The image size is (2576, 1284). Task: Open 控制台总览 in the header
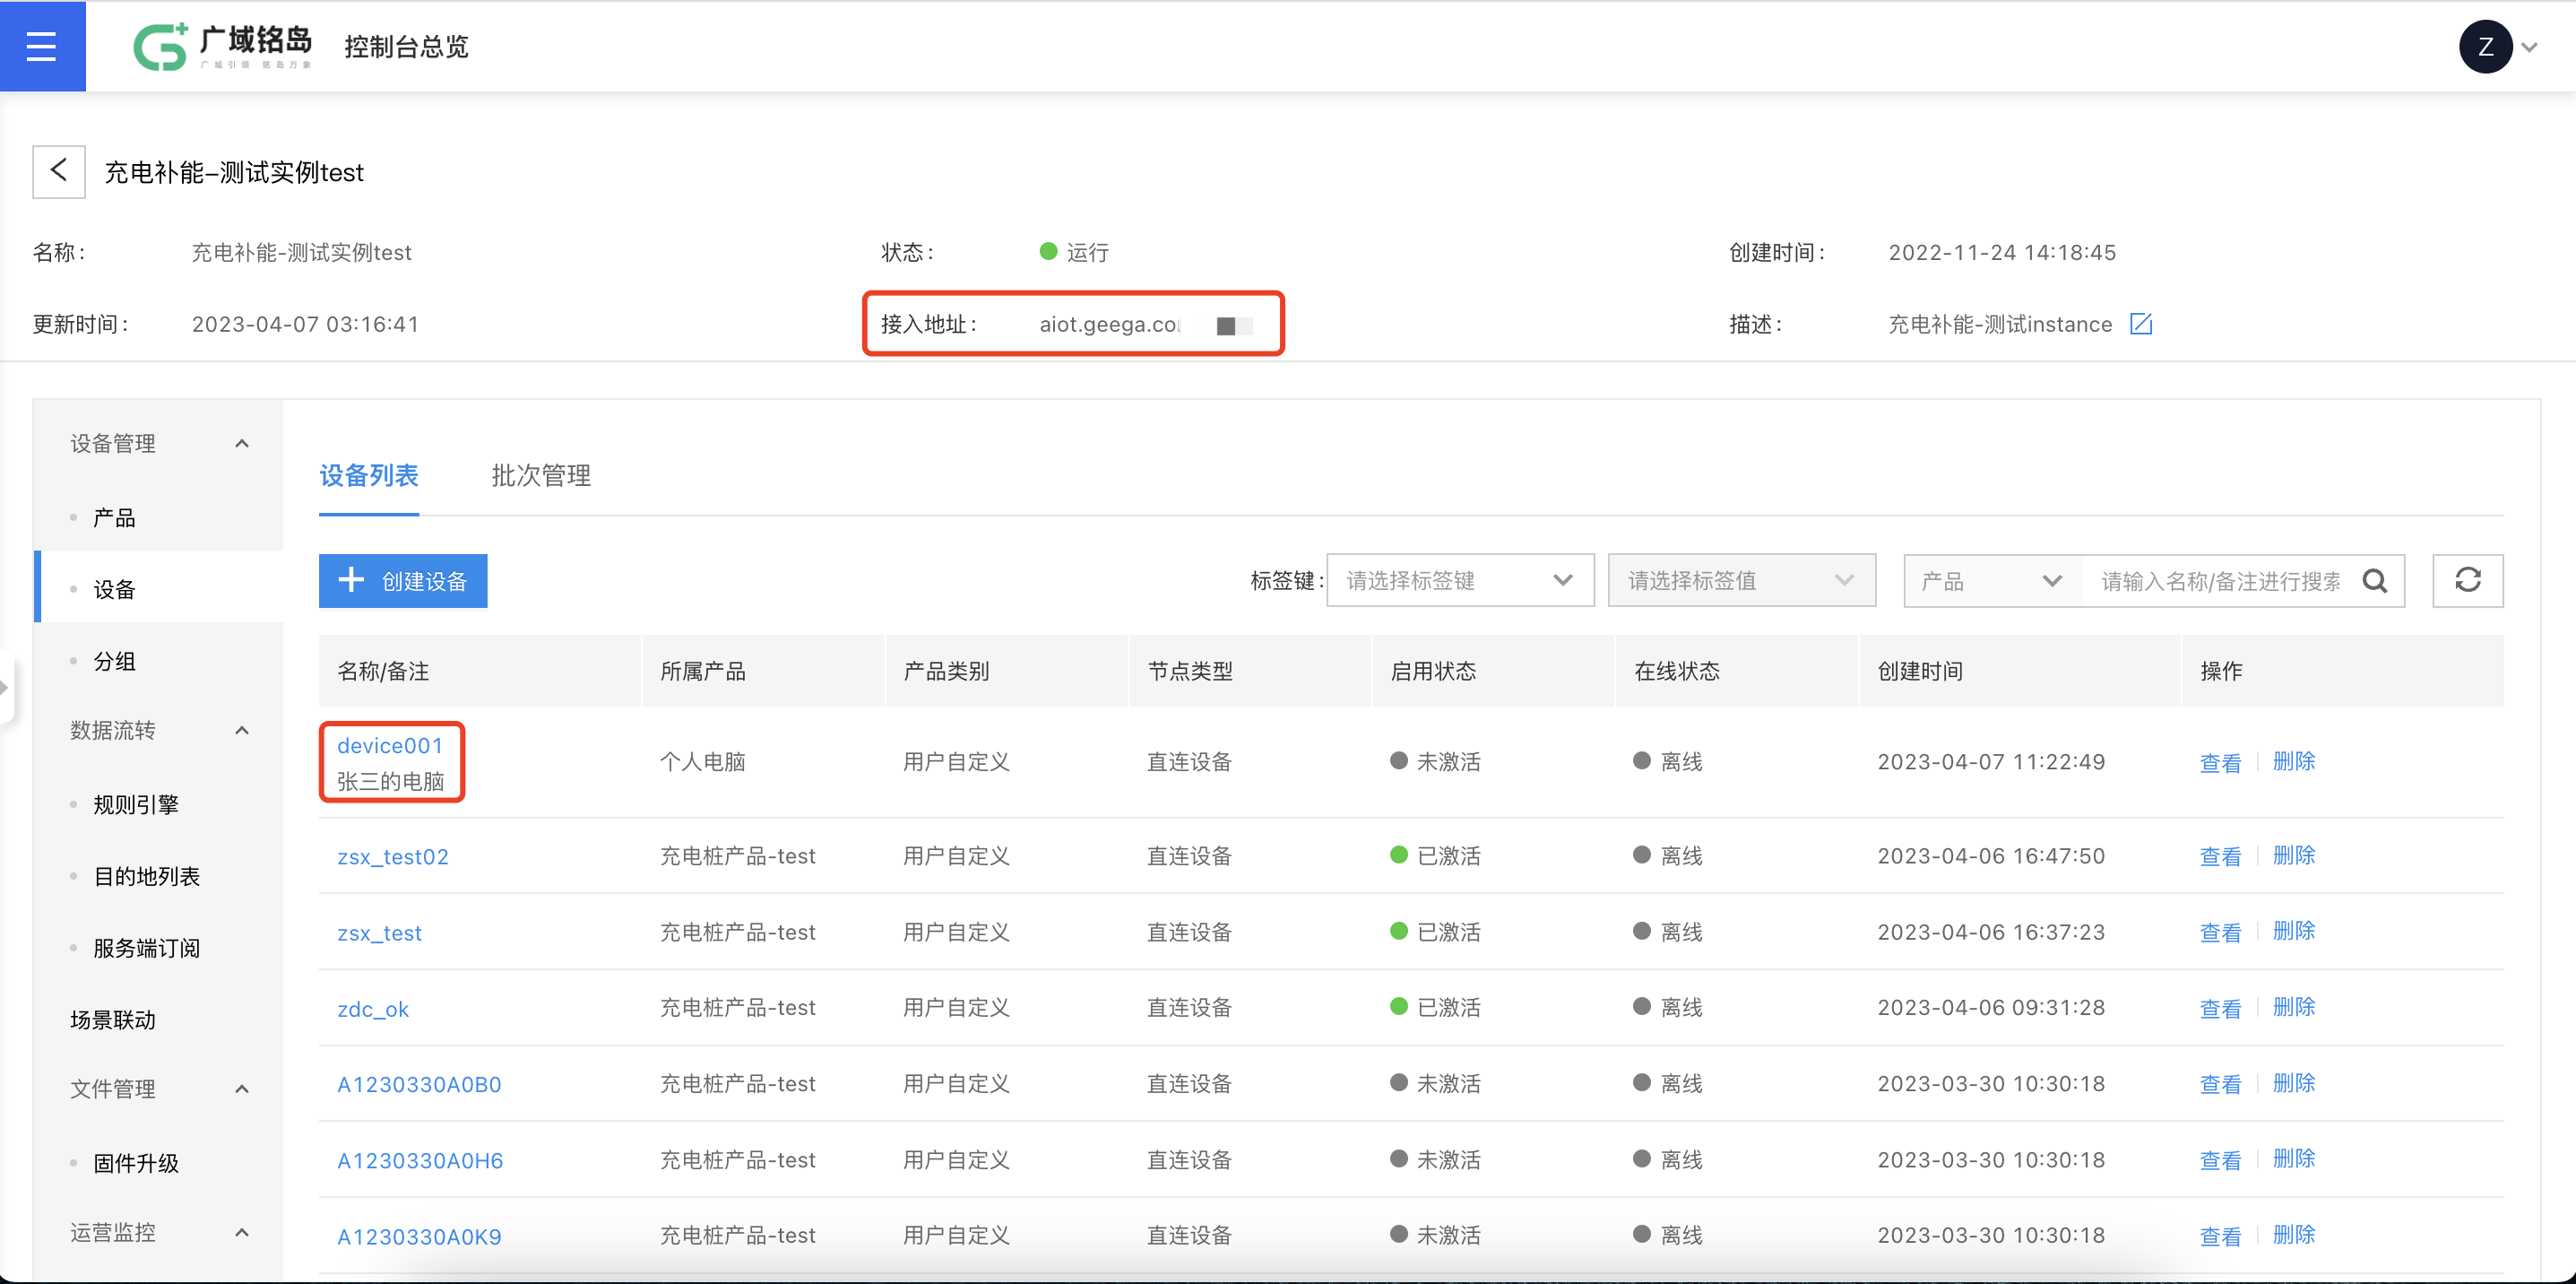[407, 47]
